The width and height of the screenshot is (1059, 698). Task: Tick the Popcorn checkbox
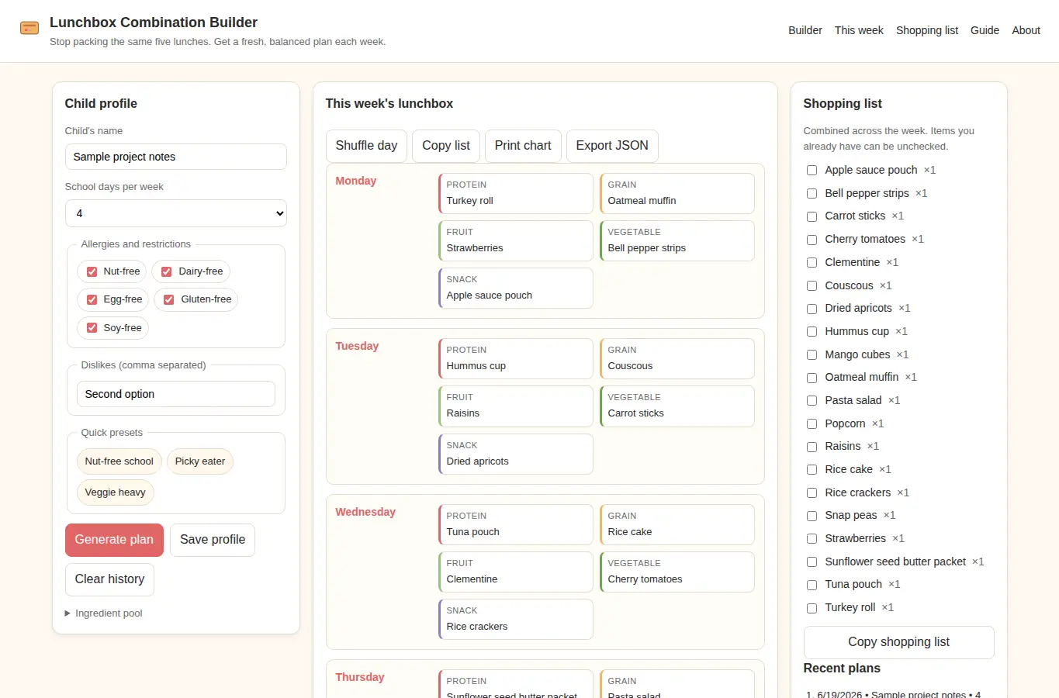tap(812, 423)
